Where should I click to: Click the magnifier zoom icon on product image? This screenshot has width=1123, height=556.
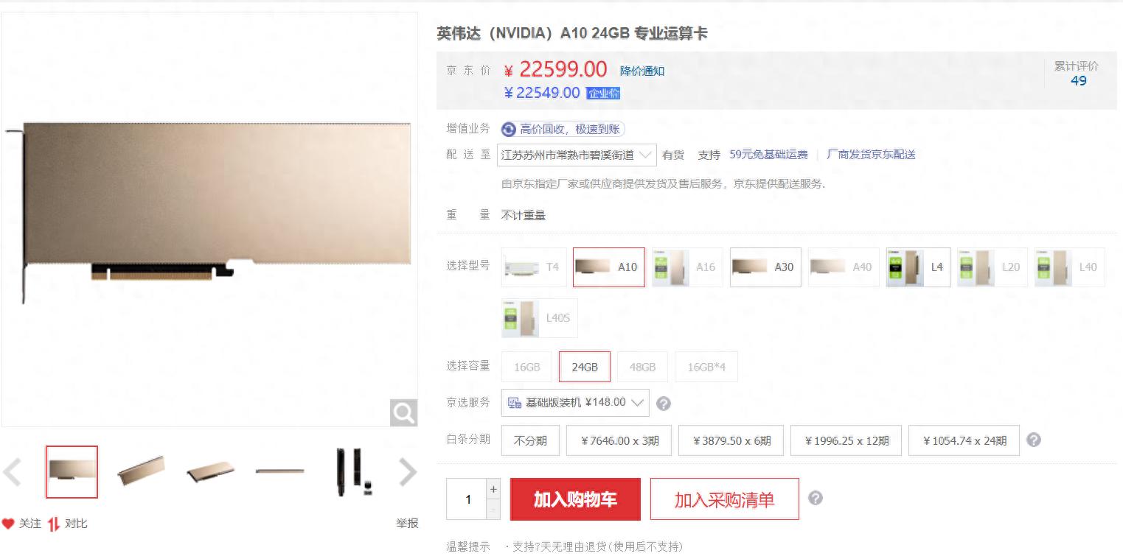pos(403,412)
